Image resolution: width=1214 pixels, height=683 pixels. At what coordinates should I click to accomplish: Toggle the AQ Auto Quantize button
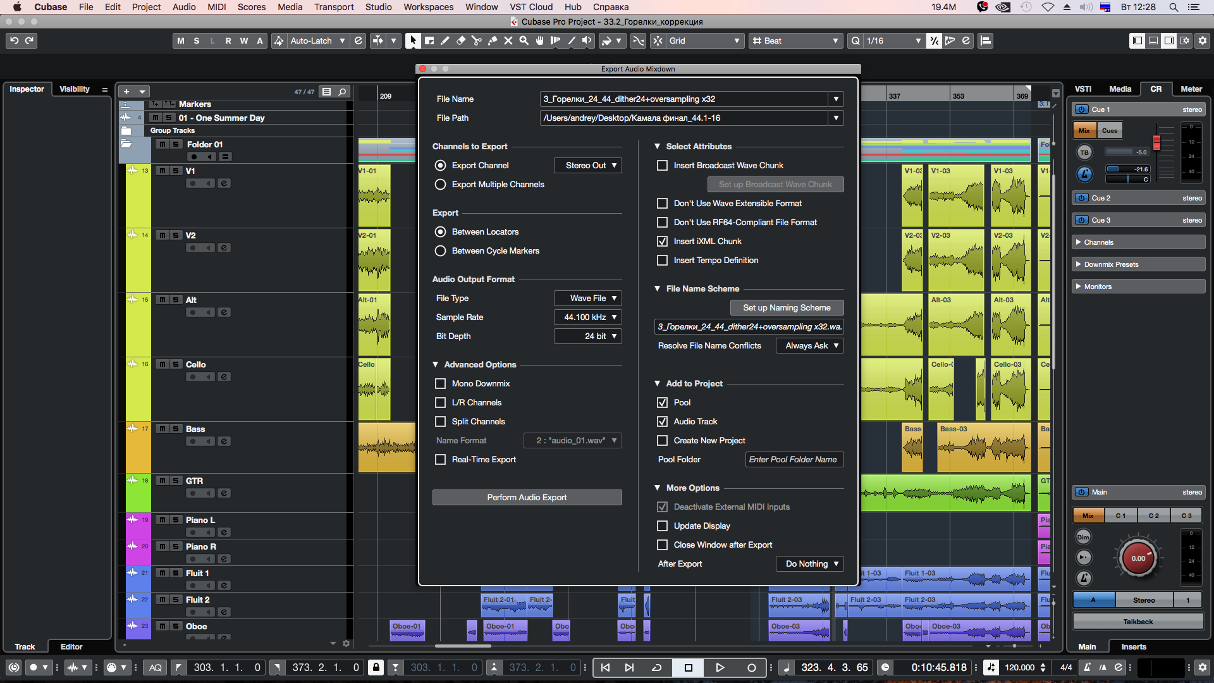coord(156,667)
